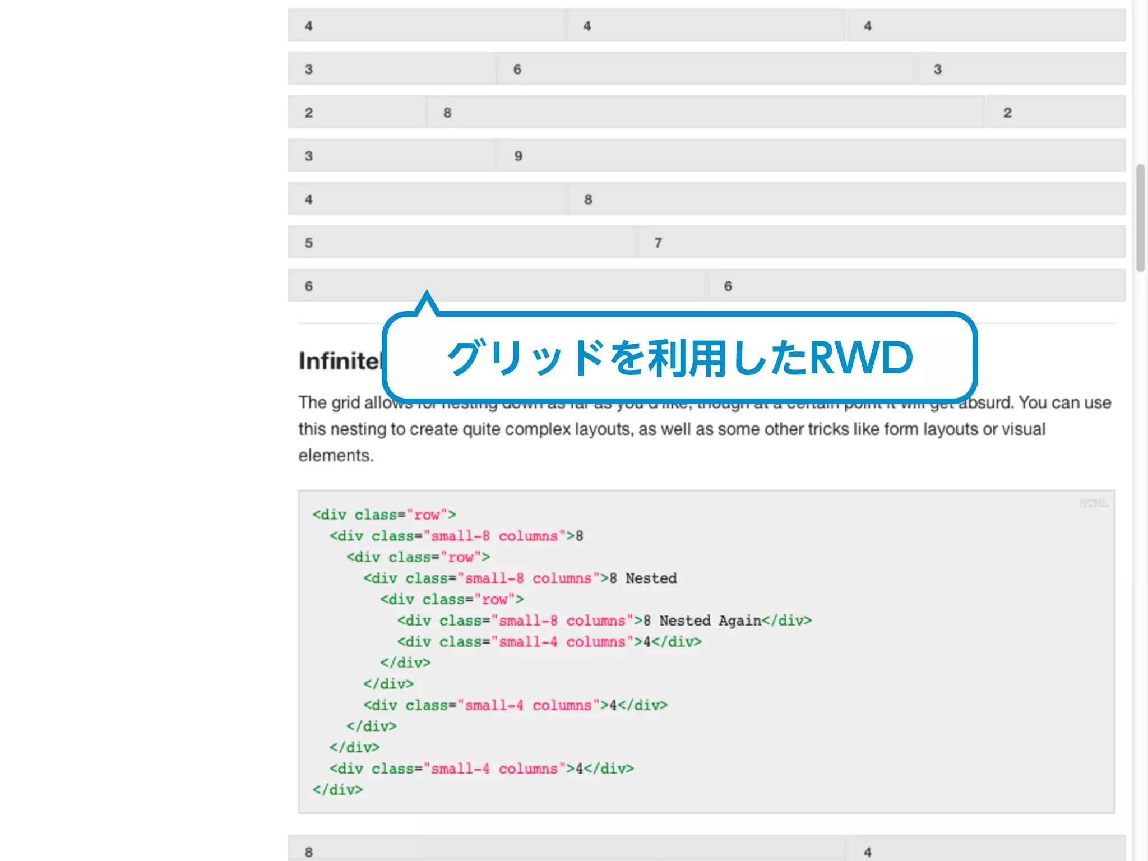Click the "8" cell below the code block
Screen dimensions: 1148x861
coord(567,849)
